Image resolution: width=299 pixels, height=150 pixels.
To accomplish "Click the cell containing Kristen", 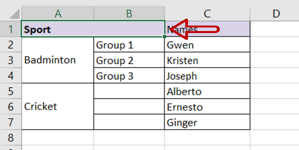I will [x=207, y=60].
